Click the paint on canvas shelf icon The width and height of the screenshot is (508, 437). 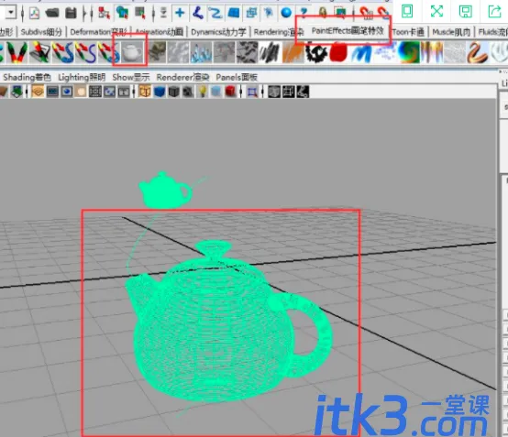(39, 52)
